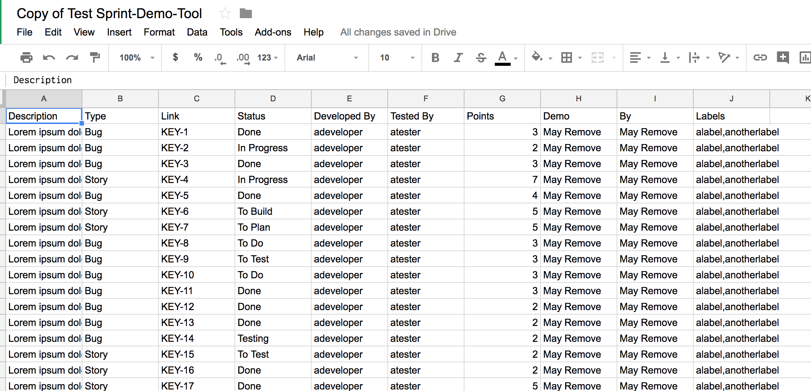The image size is (811, 391).
Task: Click the Redo icon
Action: [x=72, y=57]
